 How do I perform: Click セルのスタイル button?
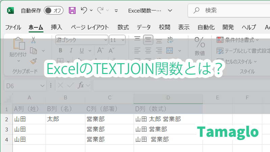237,61
